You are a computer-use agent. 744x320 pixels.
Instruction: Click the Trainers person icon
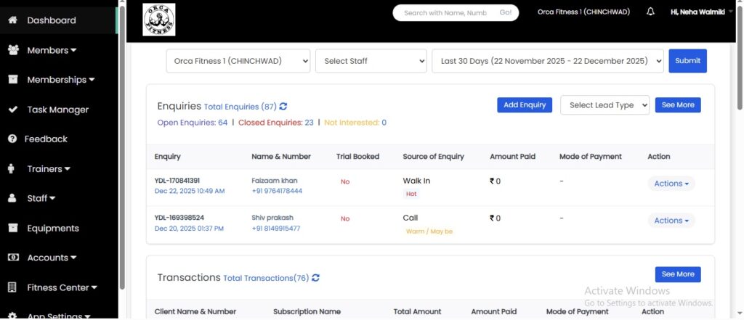12,169
